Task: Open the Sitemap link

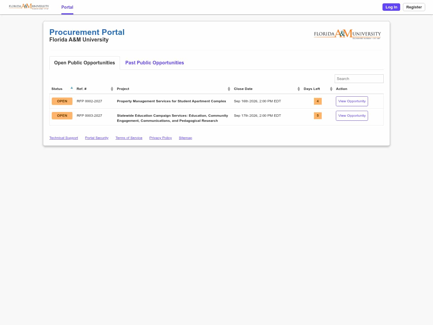Action: point(186,138)
